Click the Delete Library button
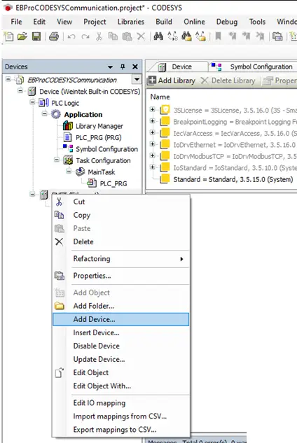 [228, 80]
